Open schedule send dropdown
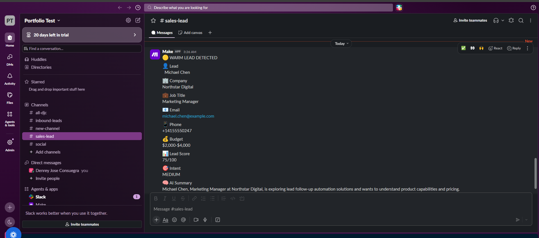539x238 pixels. (526, 220)
